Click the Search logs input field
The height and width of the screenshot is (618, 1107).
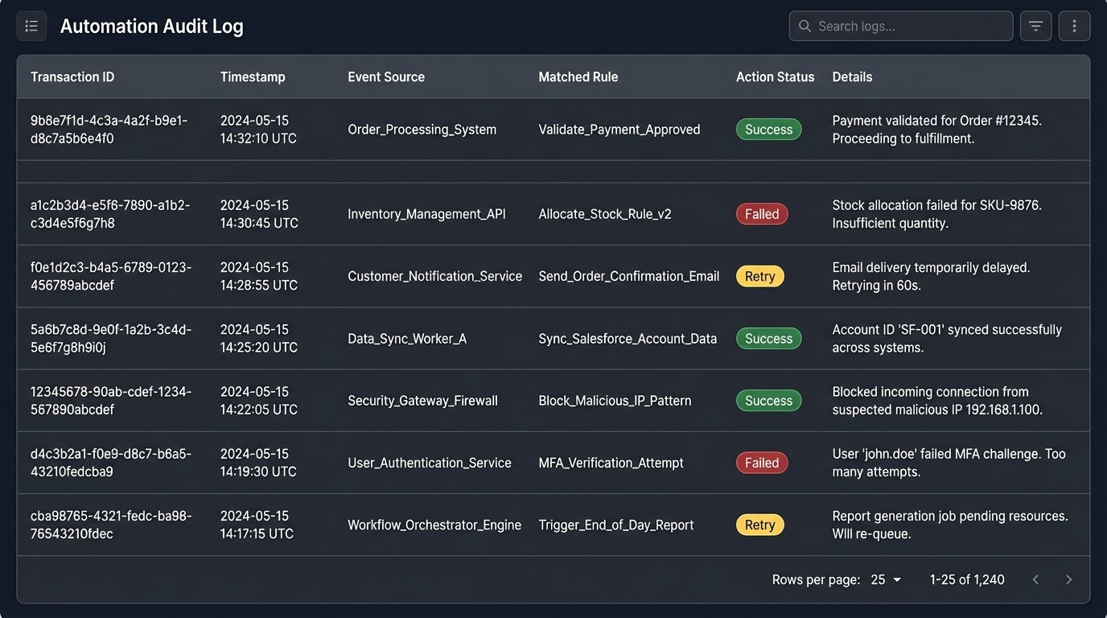(900, 25)
